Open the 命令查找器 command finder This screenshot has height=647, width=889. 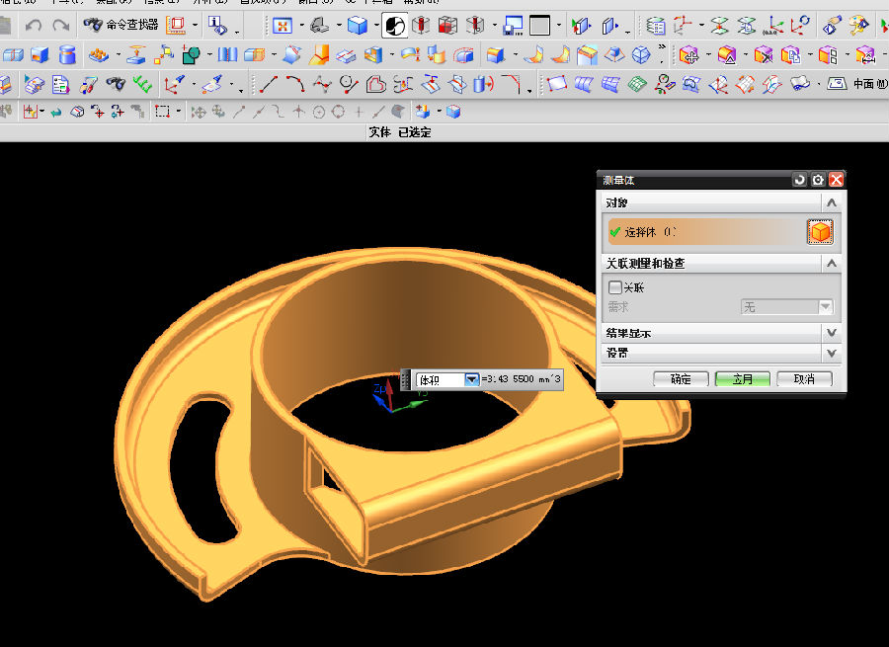pyautogui.click(x=121, y=25)
